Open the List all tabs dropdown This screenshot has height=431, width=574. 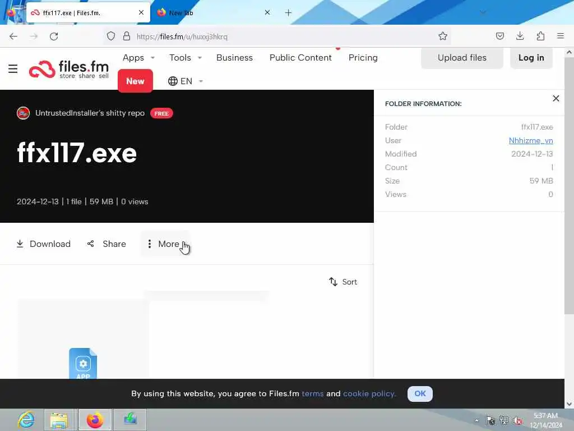tap(483, 13)
